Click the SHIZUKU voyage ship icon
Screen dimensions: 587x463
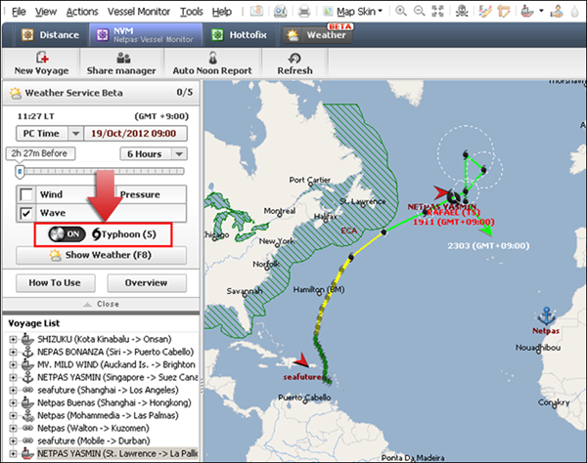point(27,339)
